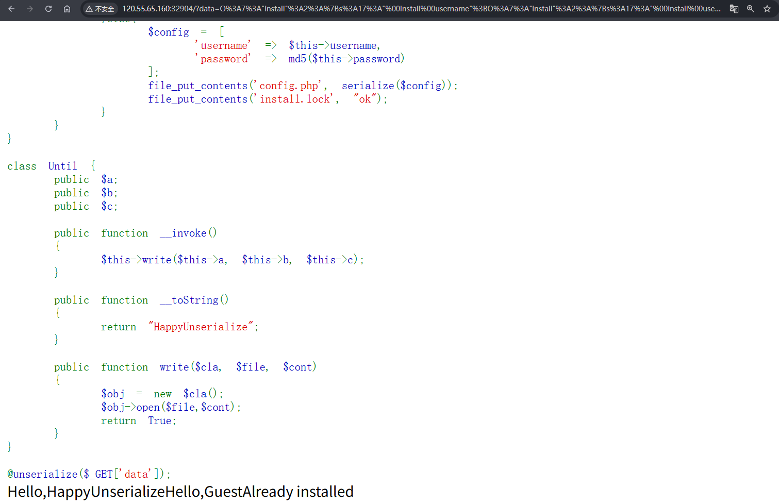Viewport: 779px width, 504px height.
Task: Click the 'install.lock' string in code
Action: click(294, 99)
